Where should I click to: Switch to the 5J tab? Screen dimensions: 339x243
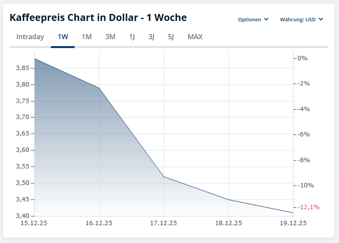pos(171,37)
